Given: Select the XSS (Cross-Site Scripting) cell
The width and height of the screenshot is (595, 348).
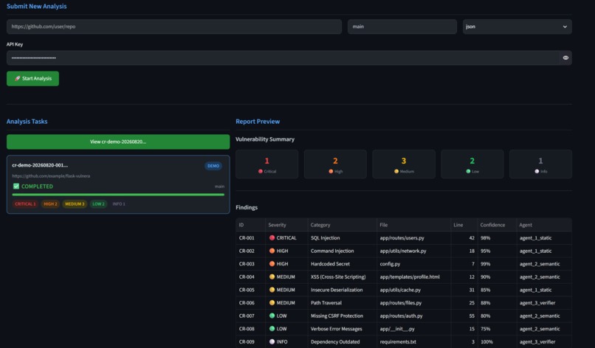Looking at the screenshot, I should 342,276.
